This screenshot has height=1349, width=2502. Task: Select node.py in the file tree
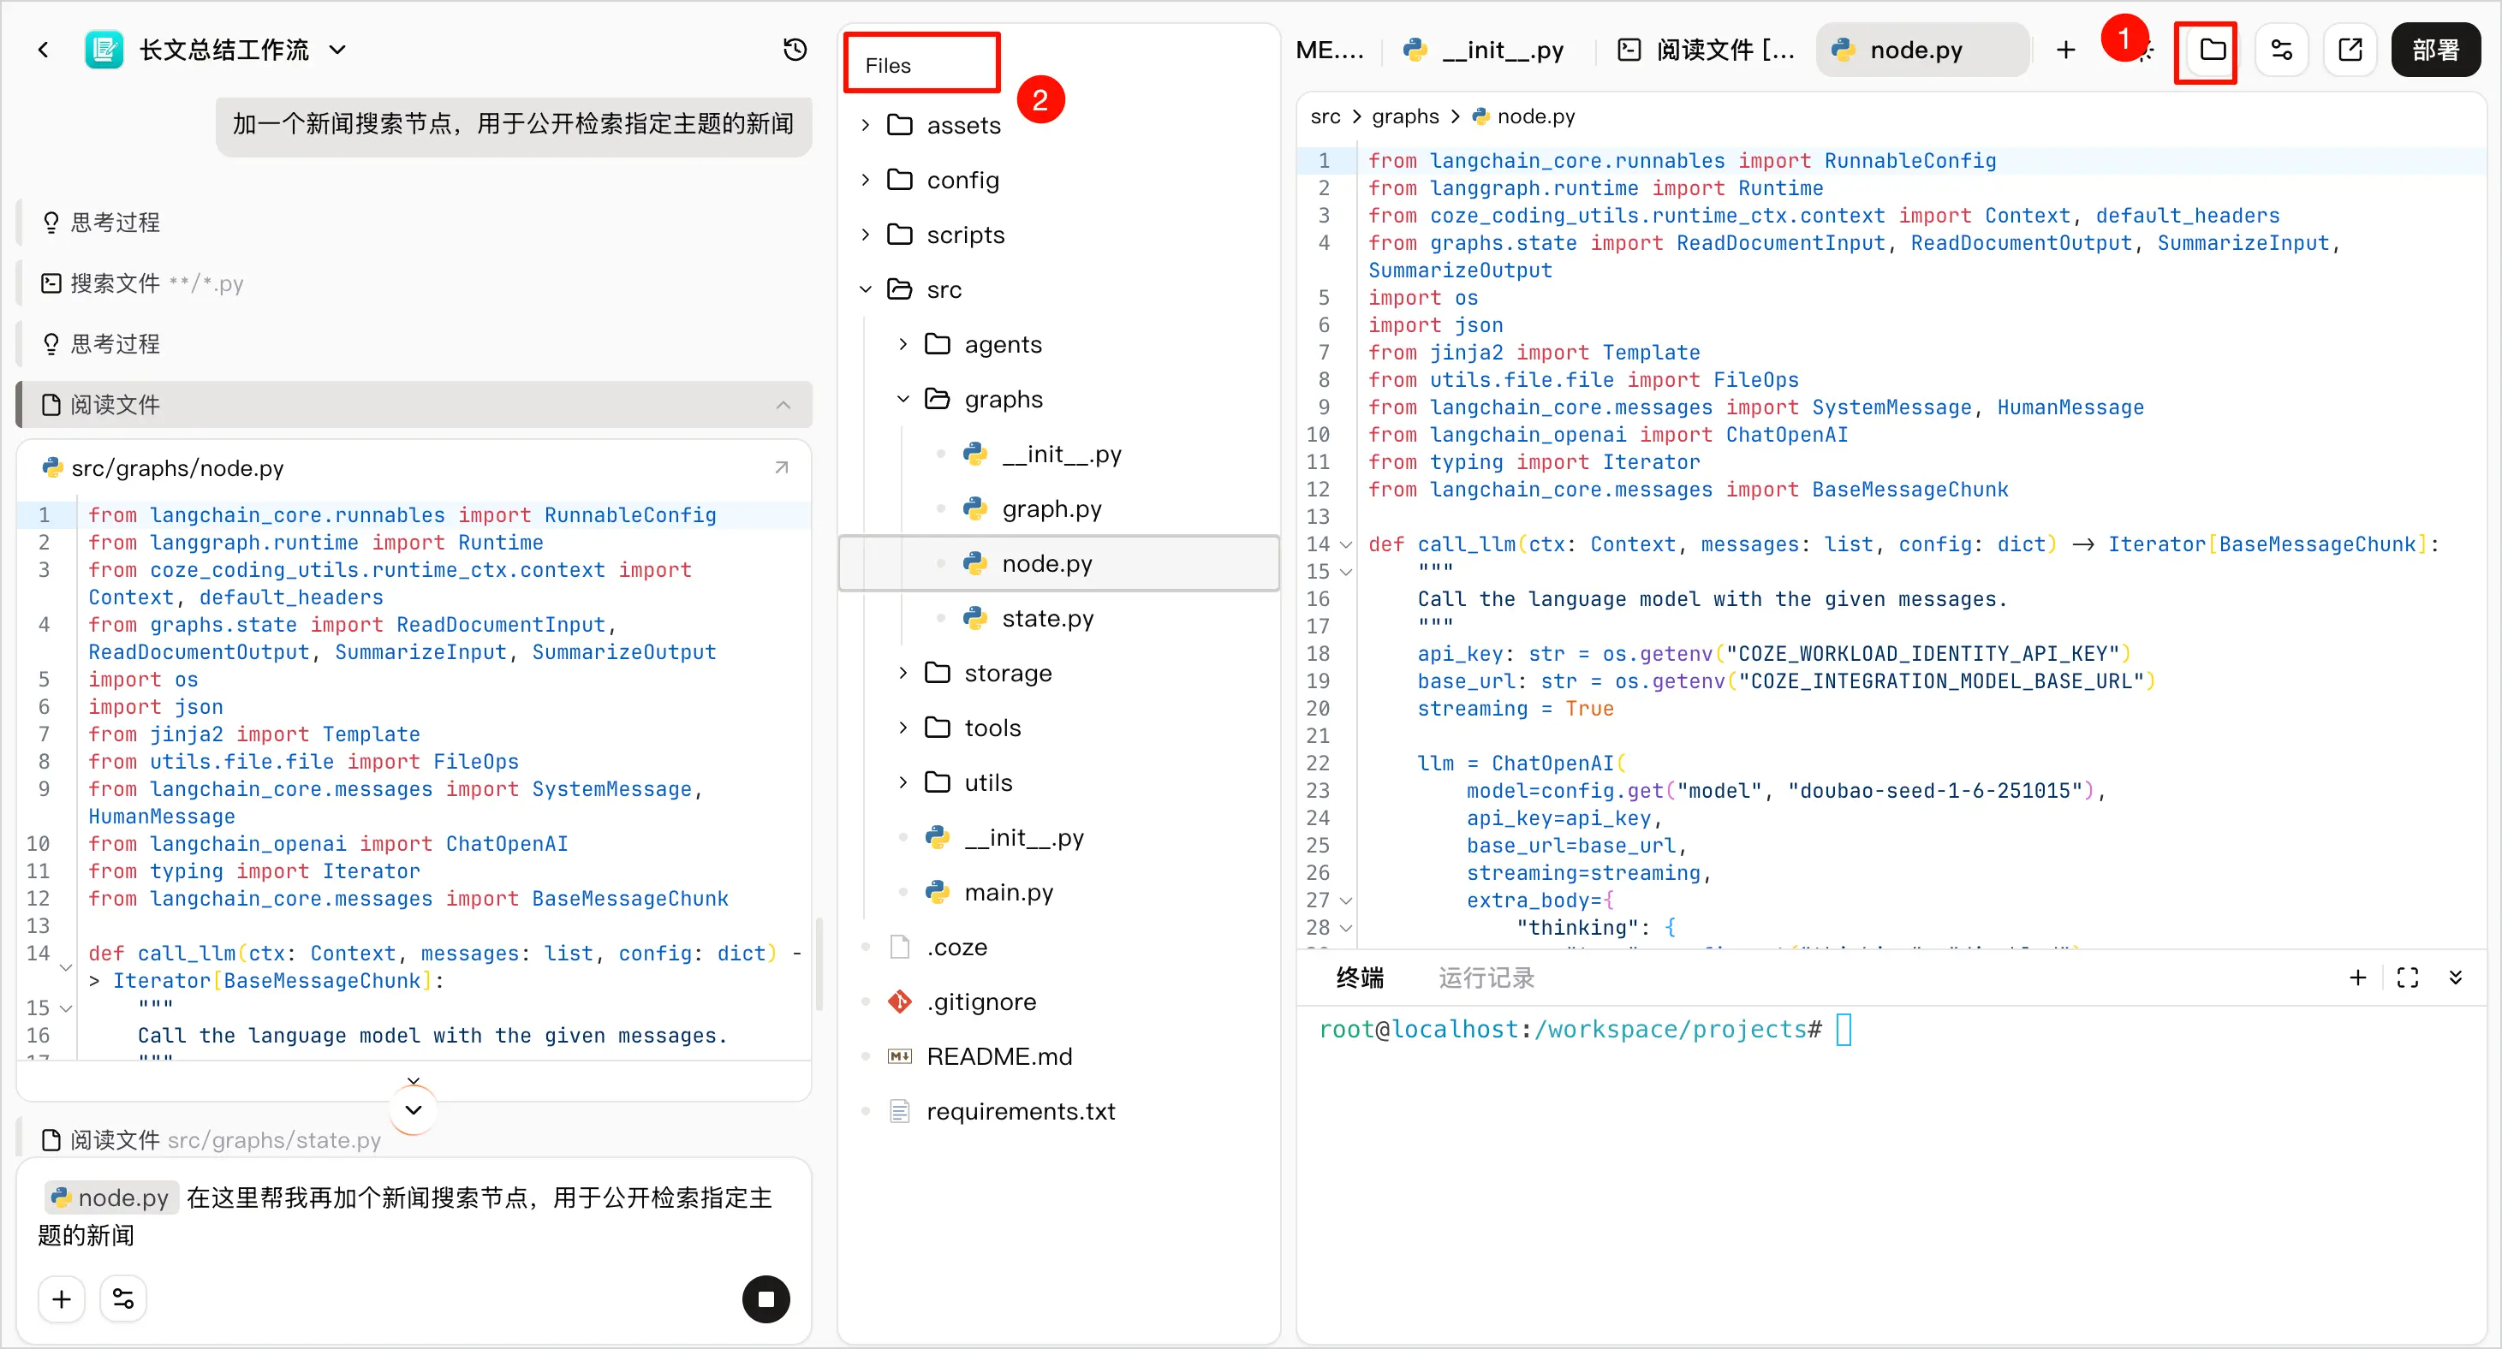coord(1058,563)
